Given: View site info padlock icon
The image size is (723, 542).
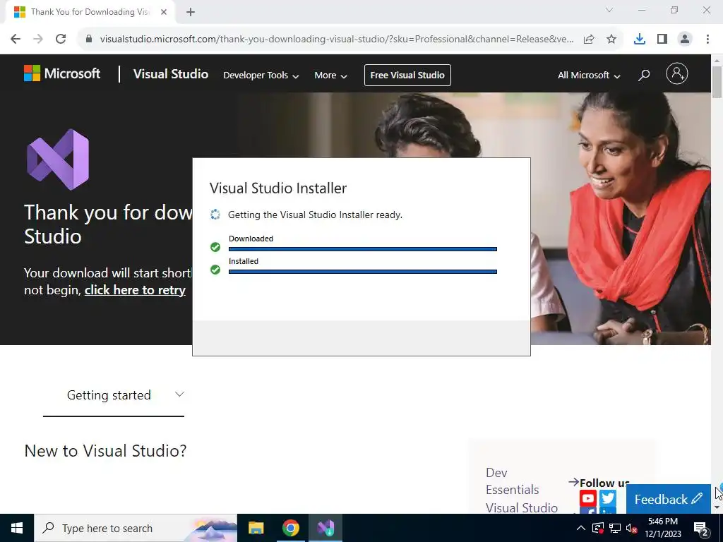Looking at the screenshot, I should click(89, 39).
